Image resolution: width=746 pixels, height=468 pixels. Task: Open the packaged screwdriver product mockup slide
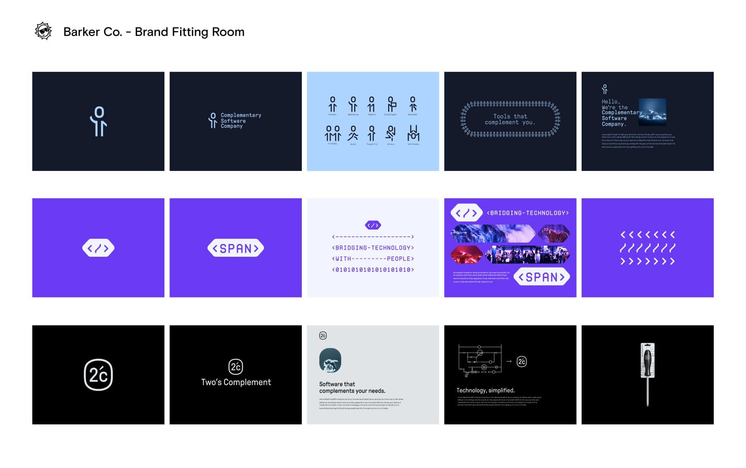click(647, 375)
